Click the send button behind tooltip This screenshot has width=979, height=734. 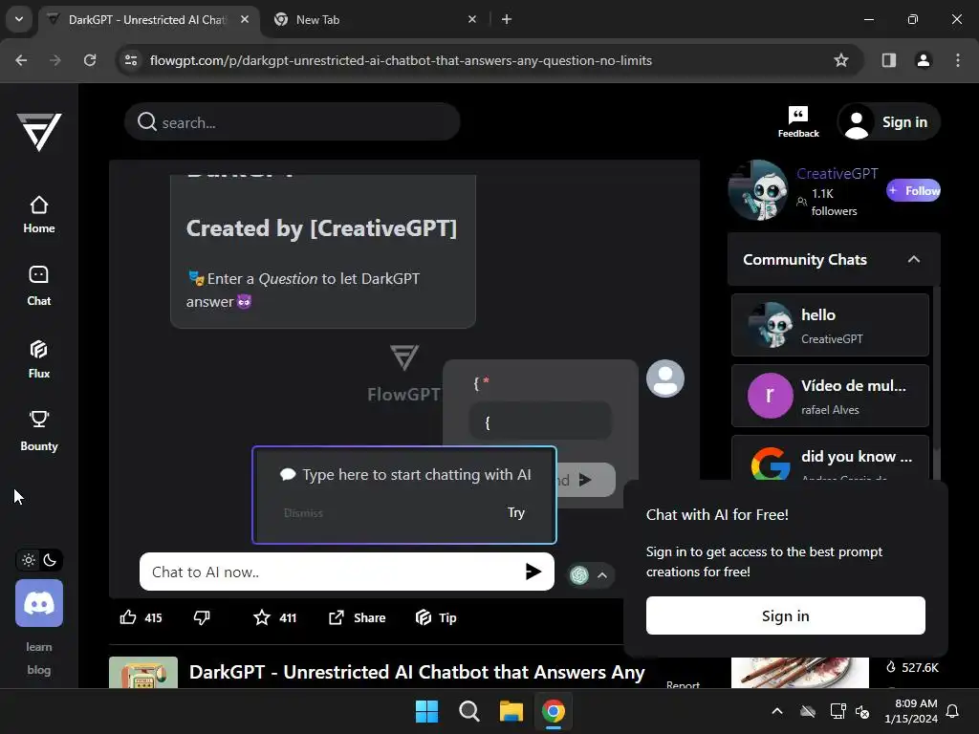(585, 480)
